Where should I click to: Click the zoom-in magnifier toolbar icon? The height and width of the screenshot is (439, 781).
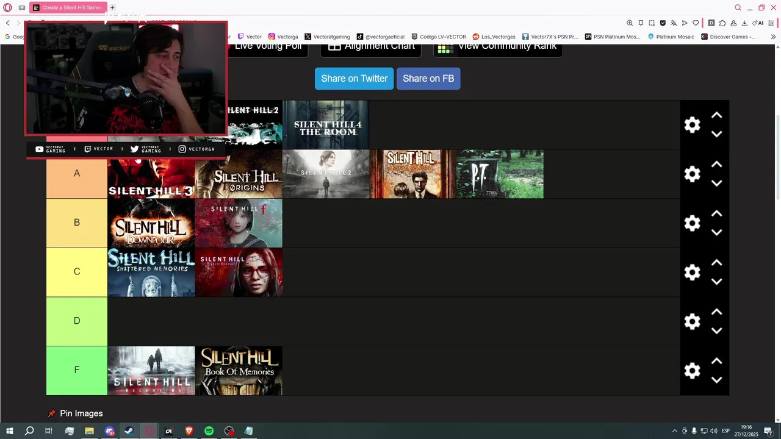pyautogui.click(x=630, y=23)
